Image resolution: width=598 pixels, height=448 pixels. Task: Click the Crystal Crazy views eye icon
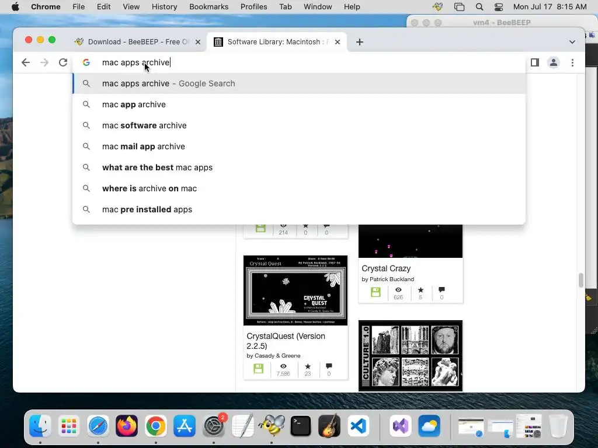398,290
